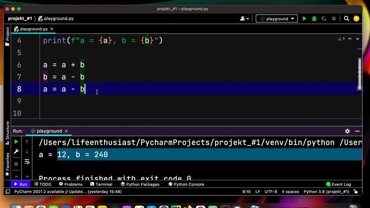Image resolution: width=370 pixels, height=208 pixels.
Task: Open the wrench icon in Run panel
Action: 16,151
